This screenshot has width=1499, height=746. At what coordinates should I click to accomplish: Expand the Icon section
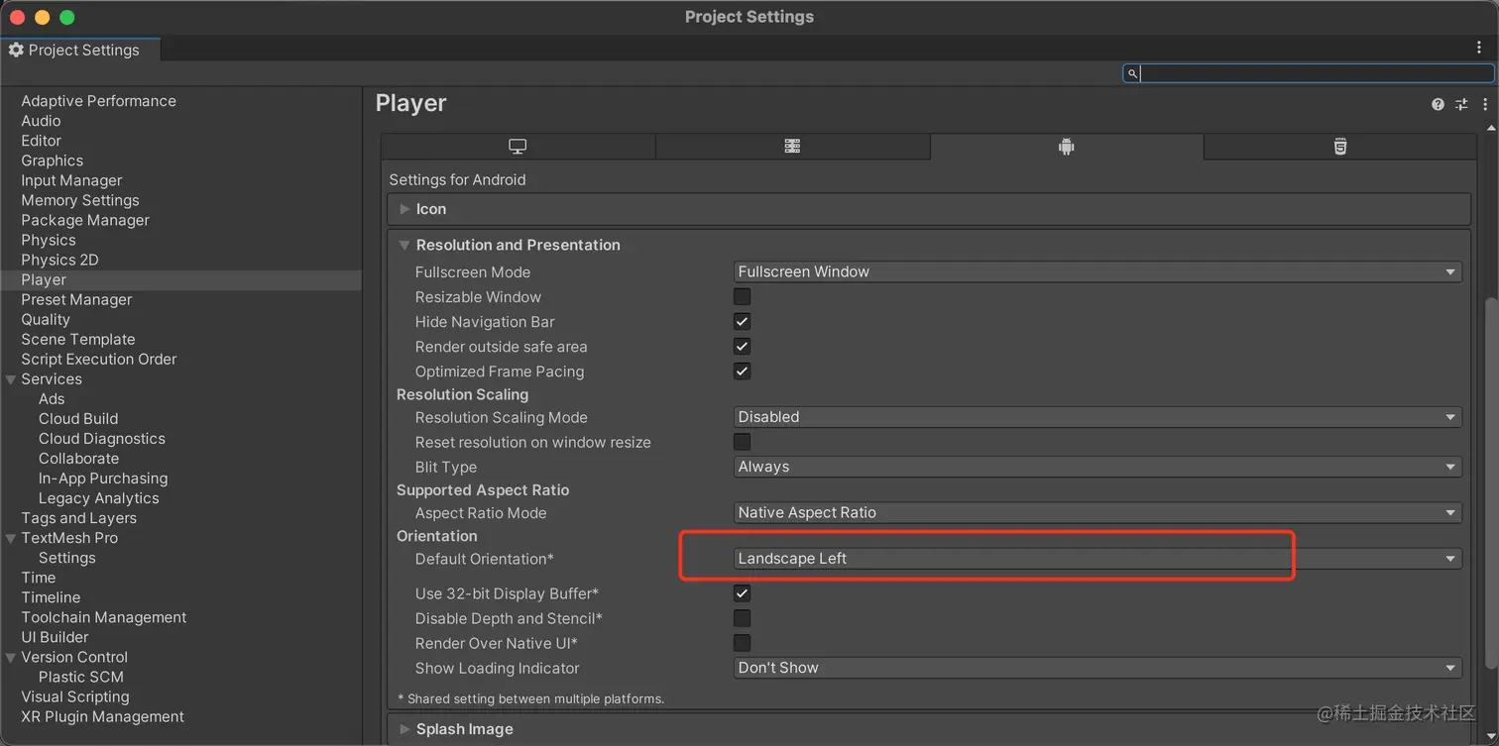point(431,209)
